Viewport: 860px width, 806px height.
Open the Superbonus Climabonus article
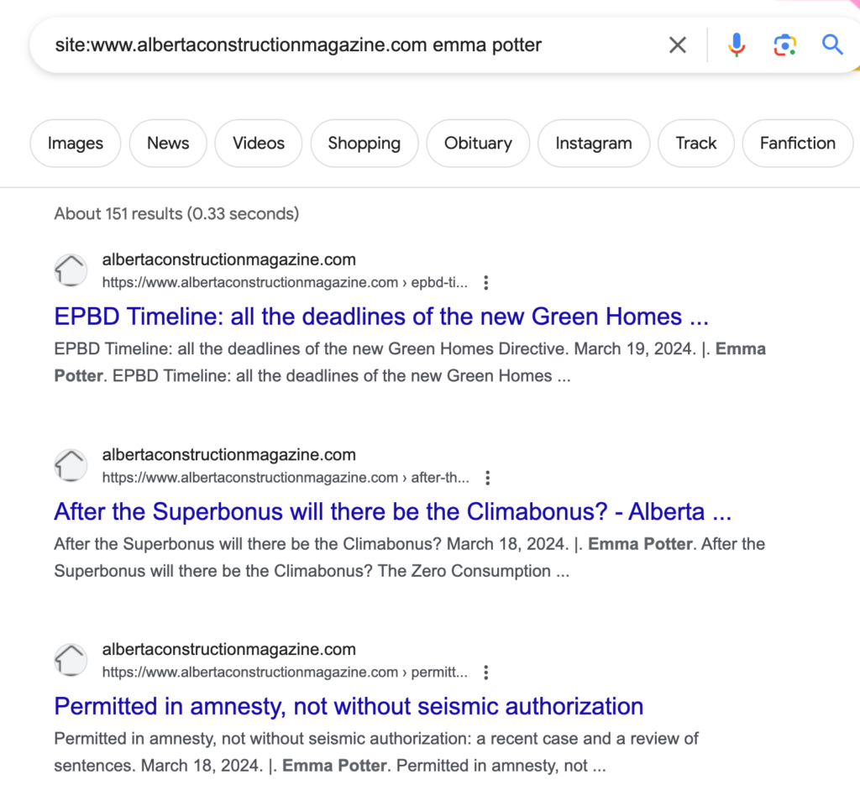pos(392,511)
